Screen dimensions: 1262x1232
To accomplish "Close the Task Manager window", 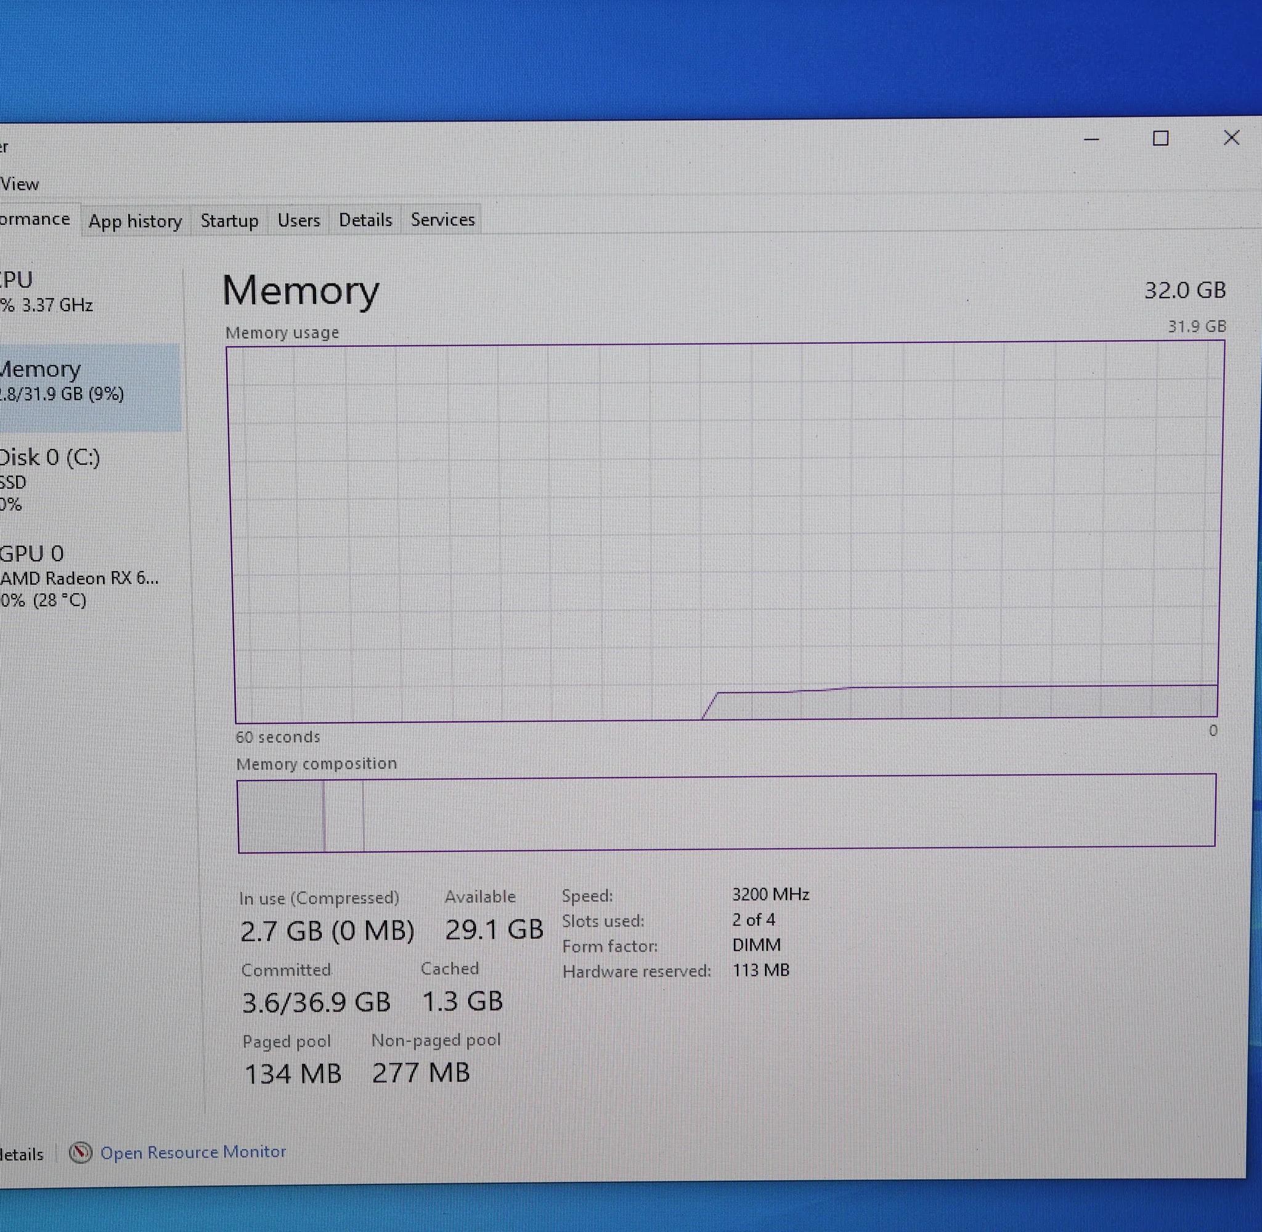I will 1232,137.
